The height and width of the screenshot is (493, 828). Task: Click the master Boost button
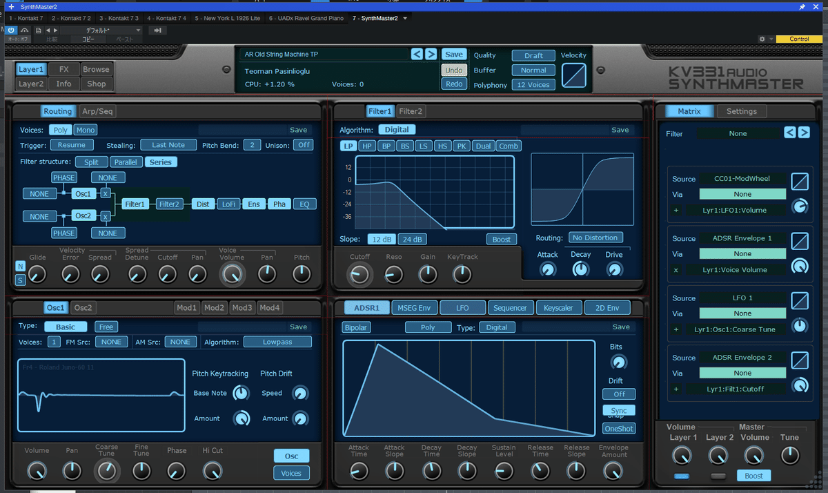[x=754, y=476]
